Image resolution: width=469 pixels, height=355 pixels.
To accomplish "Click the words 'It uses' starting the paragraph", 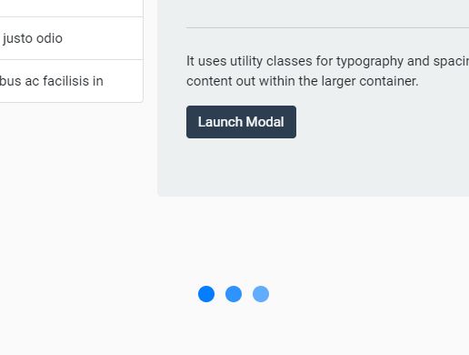I will [x=206, y=61].
